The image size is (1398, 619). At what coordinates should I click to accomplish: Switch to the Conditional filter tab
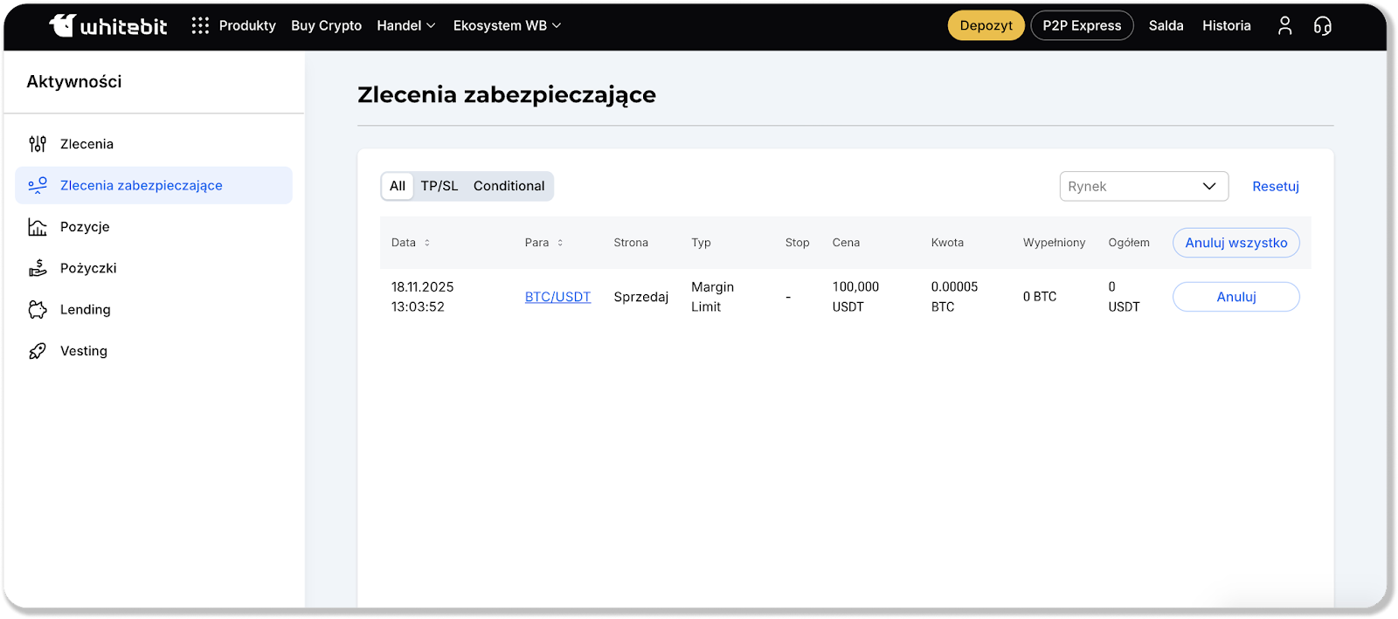click(509, 186)
